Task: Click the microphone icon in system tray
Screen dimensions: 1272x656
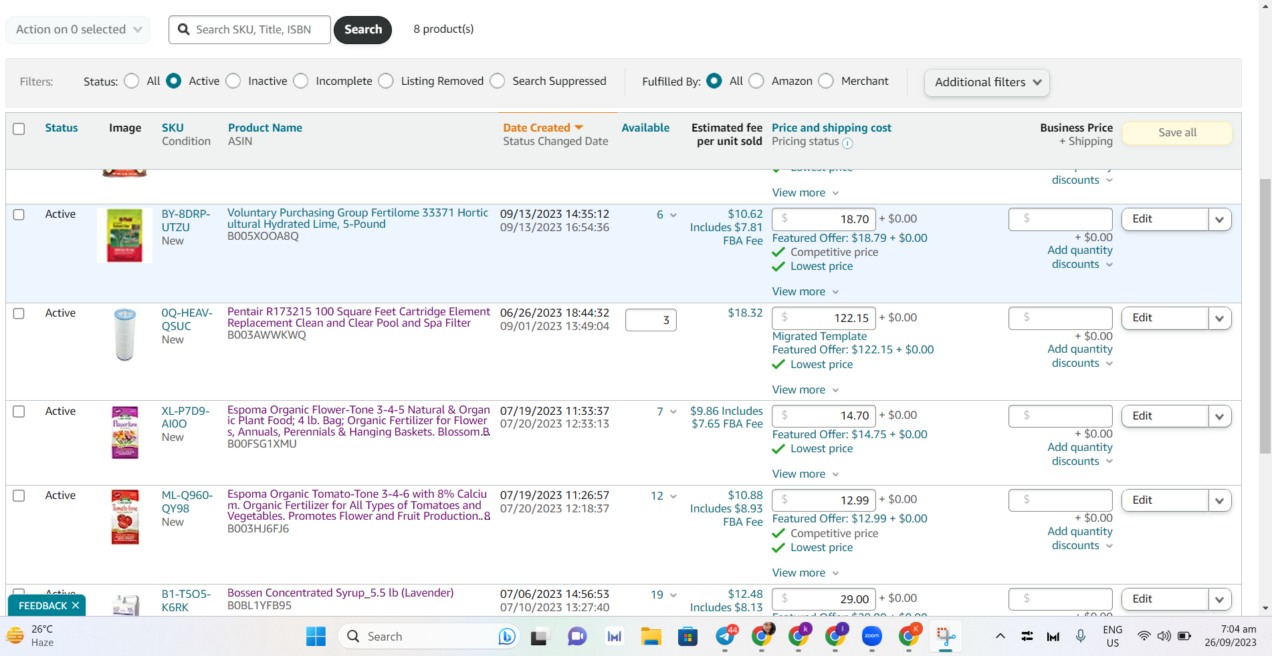Action: 1081,636
